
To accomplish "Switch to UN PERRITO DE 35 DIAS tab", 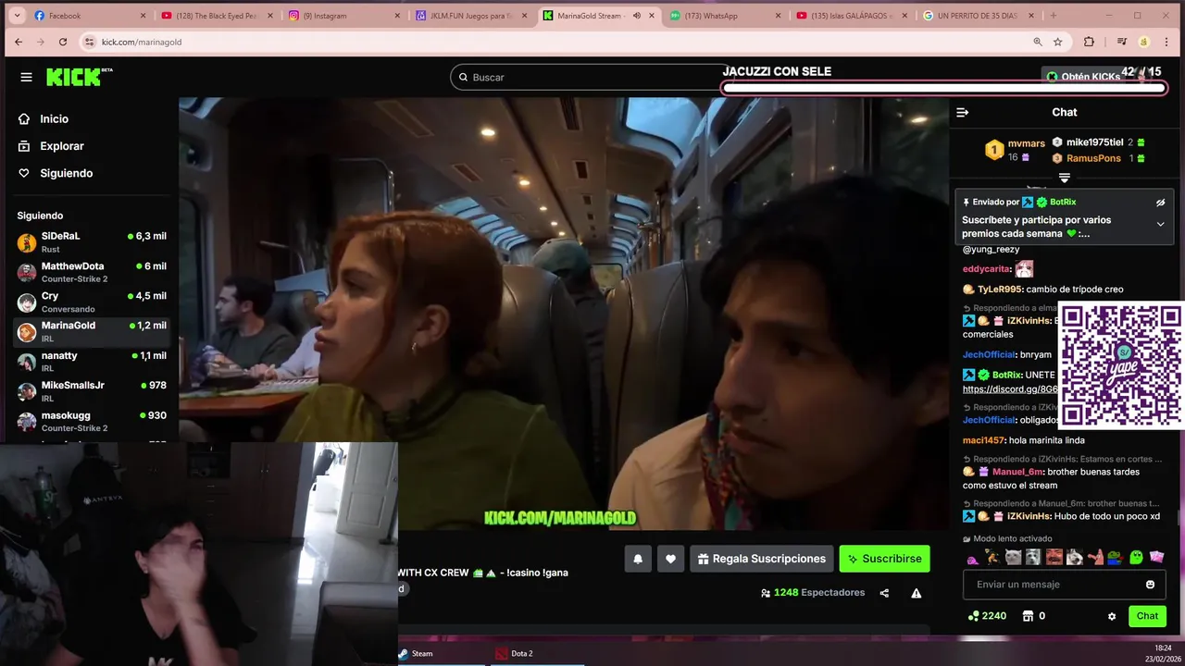I will pos(978,16).
